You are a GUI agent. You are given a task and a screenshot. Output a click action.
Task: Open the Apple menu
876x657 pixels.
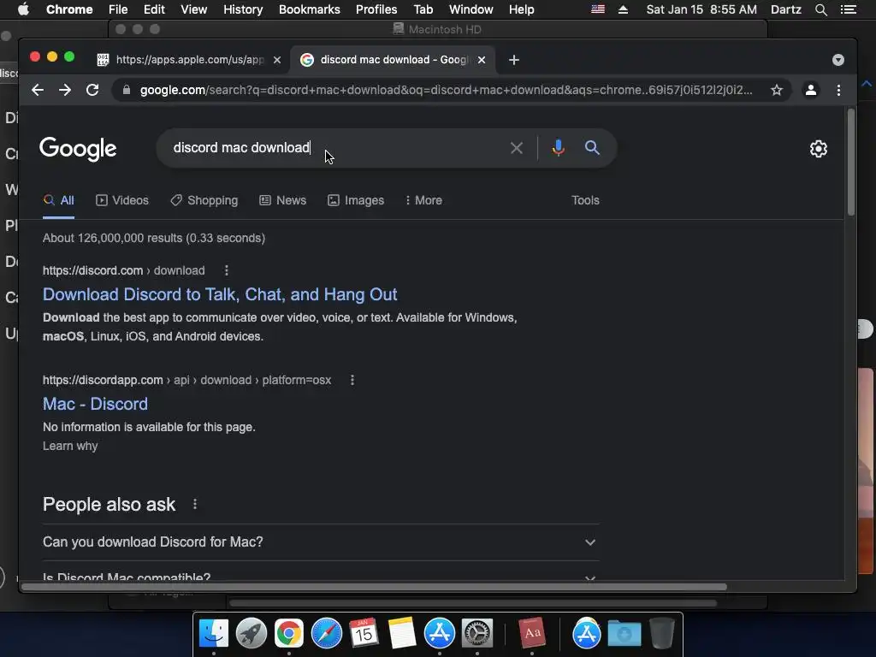(23, 9)
